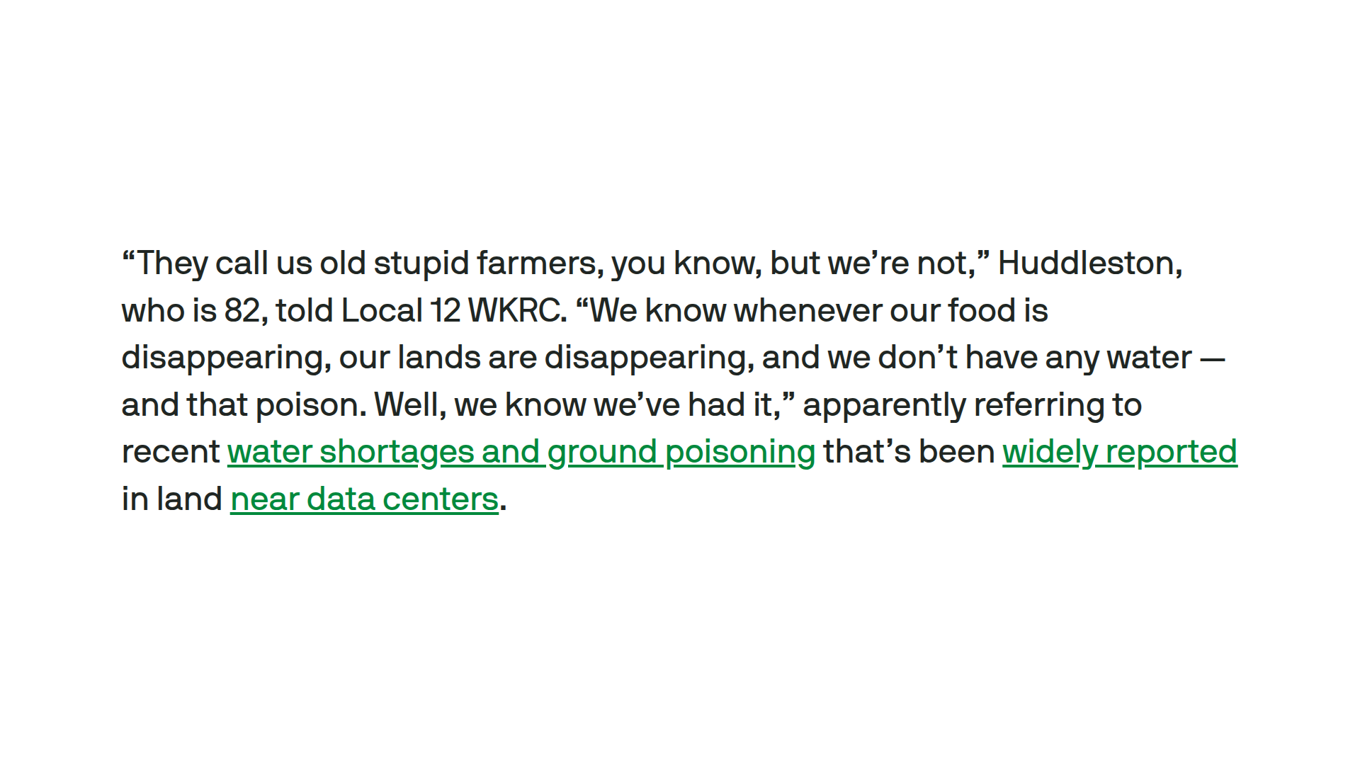Screen dimensions: 1360x765
Task: Click the word "recent" before the first link
Action: tap(170, 452)
